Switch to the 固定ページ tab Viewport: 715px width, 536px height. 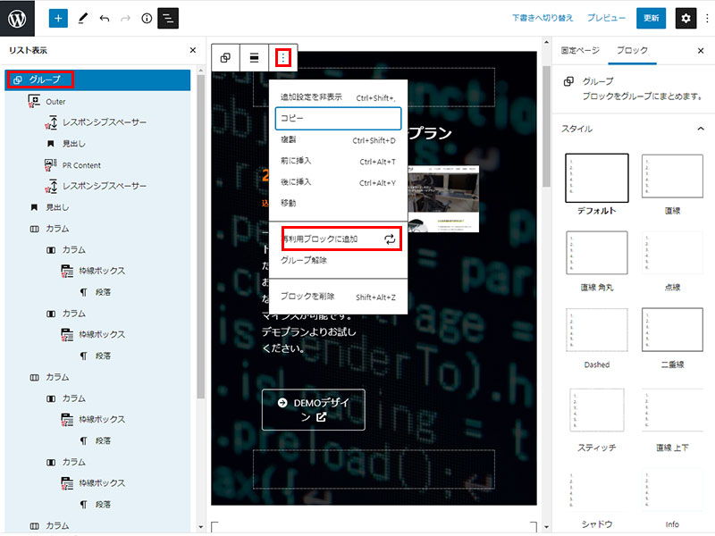click(580, 51)
